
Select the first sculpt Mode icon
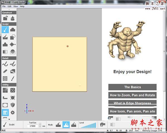pos(58,125)
